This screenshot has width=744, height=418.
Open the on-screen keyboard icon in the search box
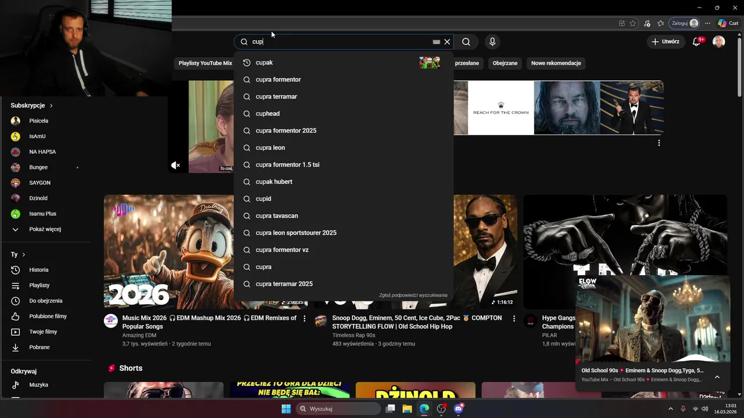(437, 42)
